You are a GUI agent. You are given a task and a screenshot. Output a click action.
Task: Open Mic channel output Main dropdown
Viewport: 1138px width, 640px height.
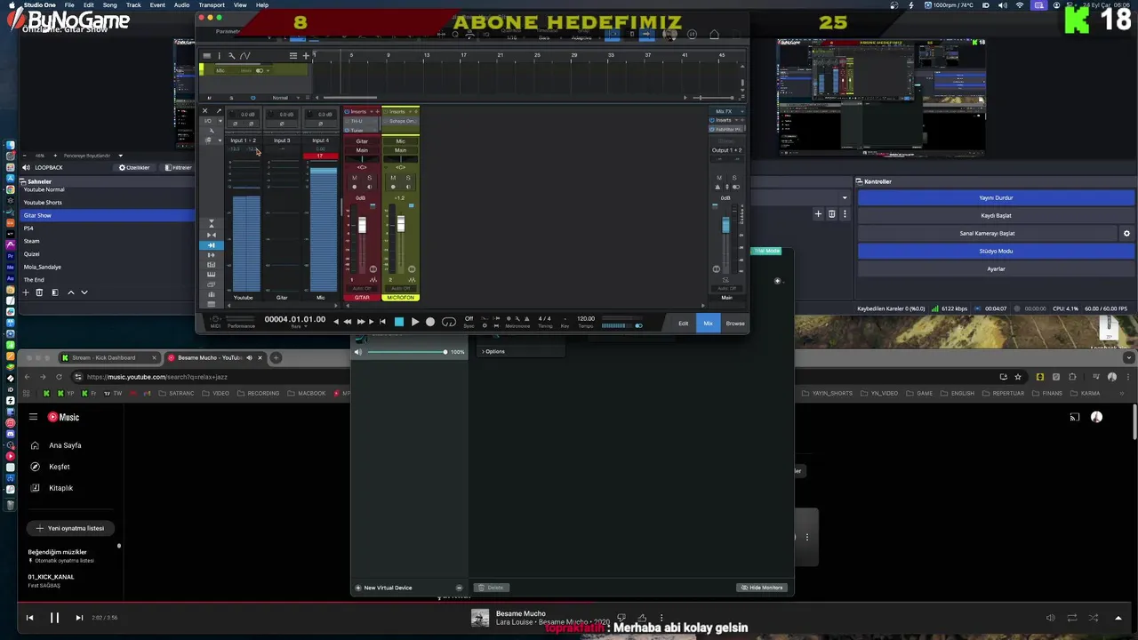click(400, 150)
